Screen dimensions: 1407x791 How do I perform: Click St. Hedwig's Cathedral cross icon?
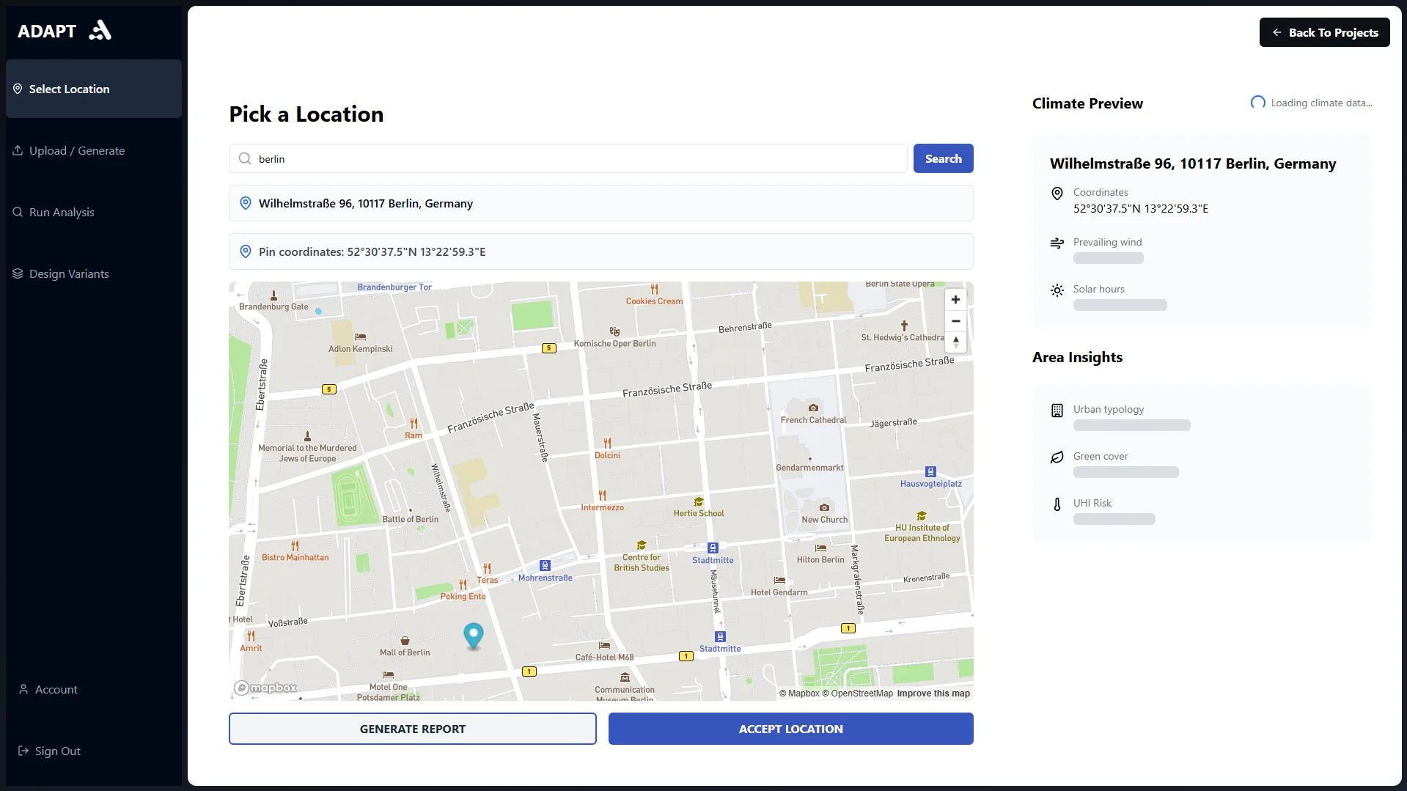click(904, 326)
